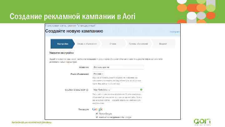Click the Укажите настройки heading

pyautogui.click(x=62, y=53)
